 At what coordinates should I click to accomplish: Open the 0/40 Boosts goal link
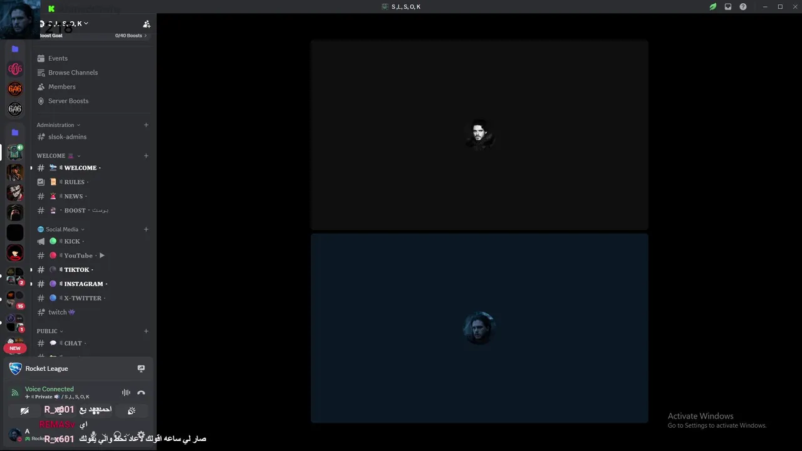point(131,36)
